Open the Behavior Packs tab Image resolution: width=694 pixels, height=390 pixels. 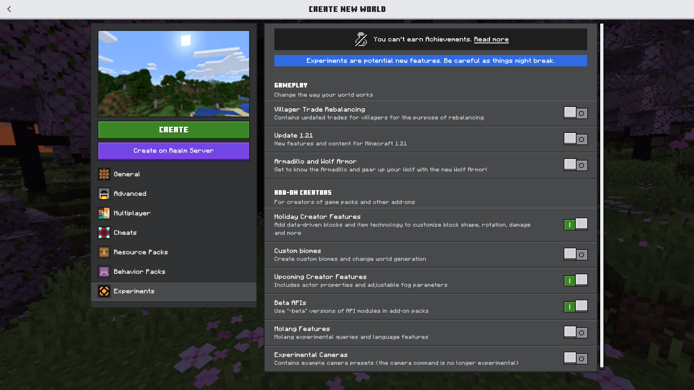(x=174, y=272)
